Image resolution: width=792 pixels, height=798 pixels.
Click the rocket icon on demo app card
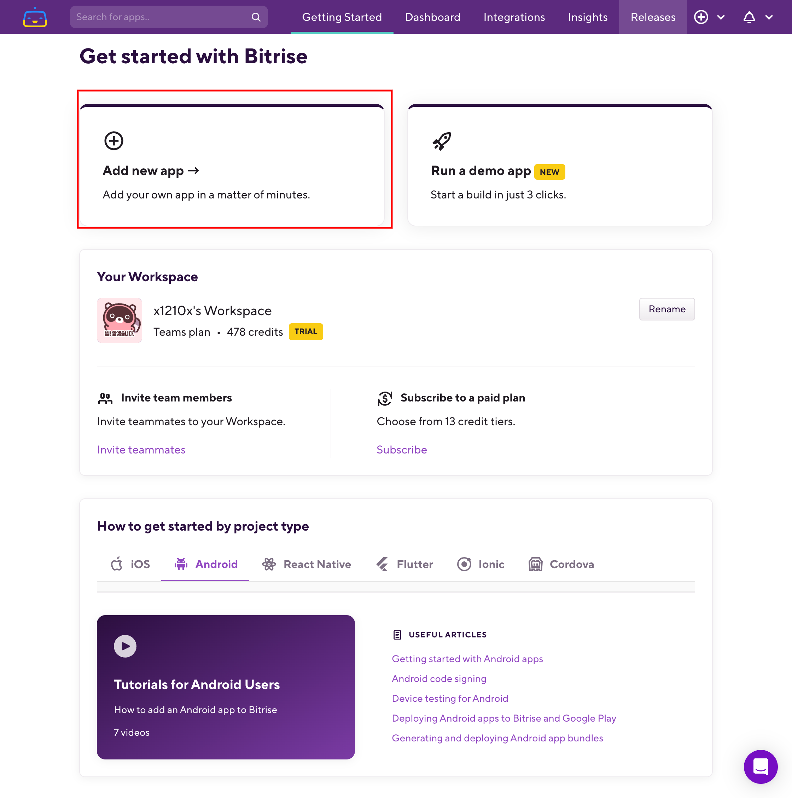click(441, 141)
